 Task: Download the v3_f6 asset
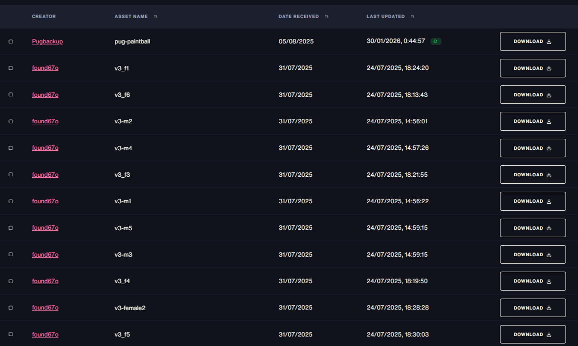[532, 94]
